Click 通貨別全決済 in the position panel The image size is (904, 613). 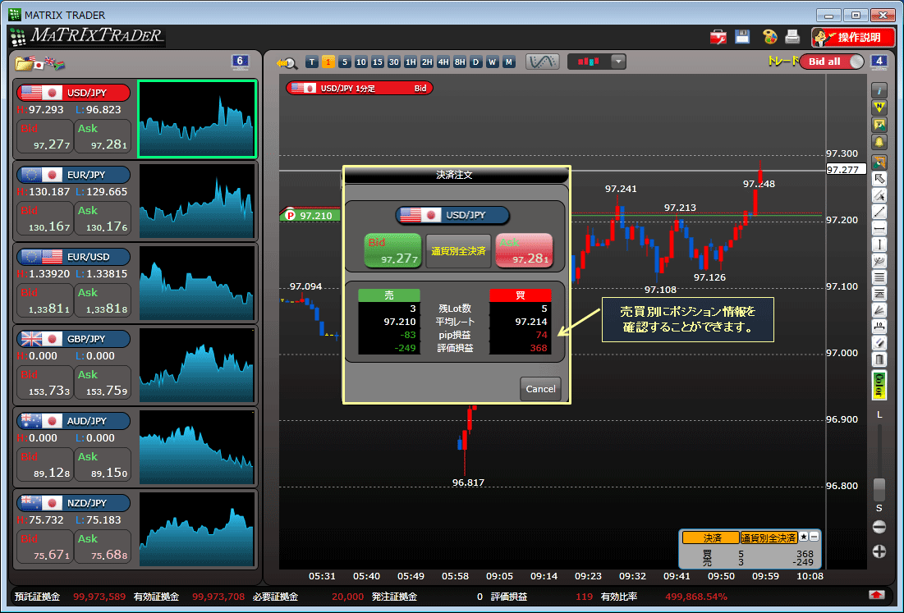tap(769, 538)
